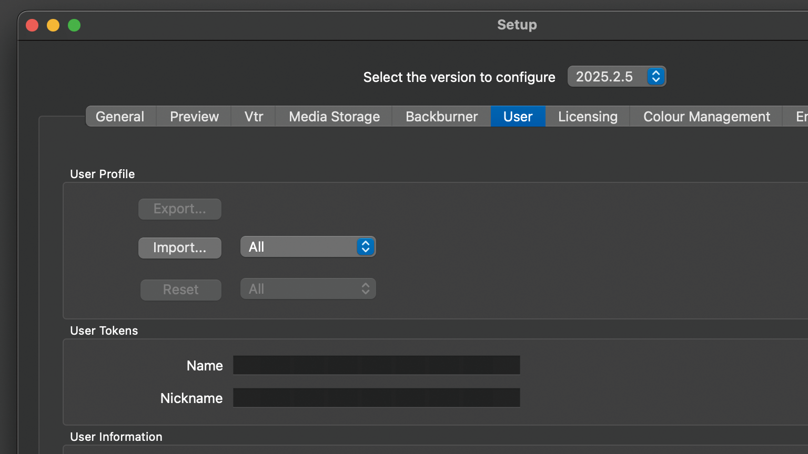The width and height of the screenshot is (808, 454).
Task: Click the Reset button in User Profile
Action: (180, 290)
